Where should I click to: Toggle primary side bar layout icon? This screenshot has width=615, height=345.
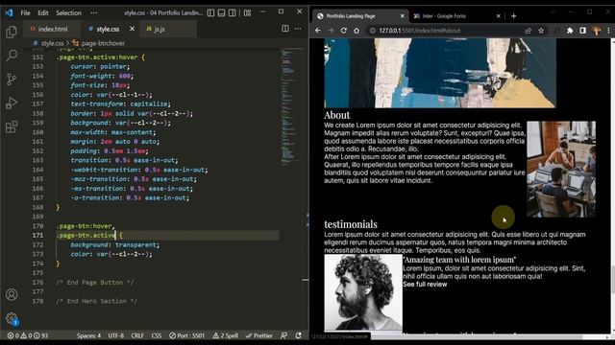tap(210, 12)
